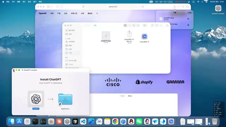Reload the openai.com page
The width and height of the screenshot is (226, 127).
tap(143, 7)
